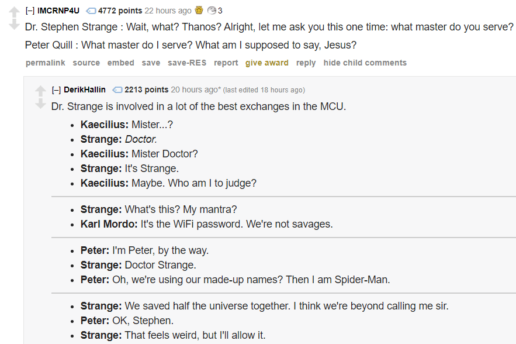Give award to IMCRNP4U's comment
Viewport: 516px width, 344px height.
click(266, 63)
